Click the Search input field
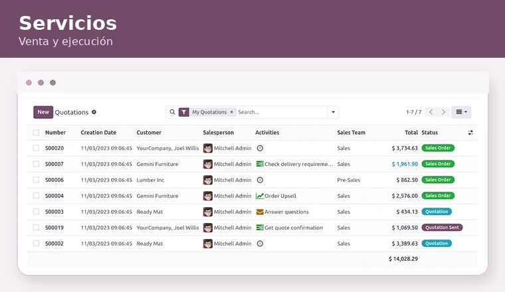505x292 pixels. point(282,112)
